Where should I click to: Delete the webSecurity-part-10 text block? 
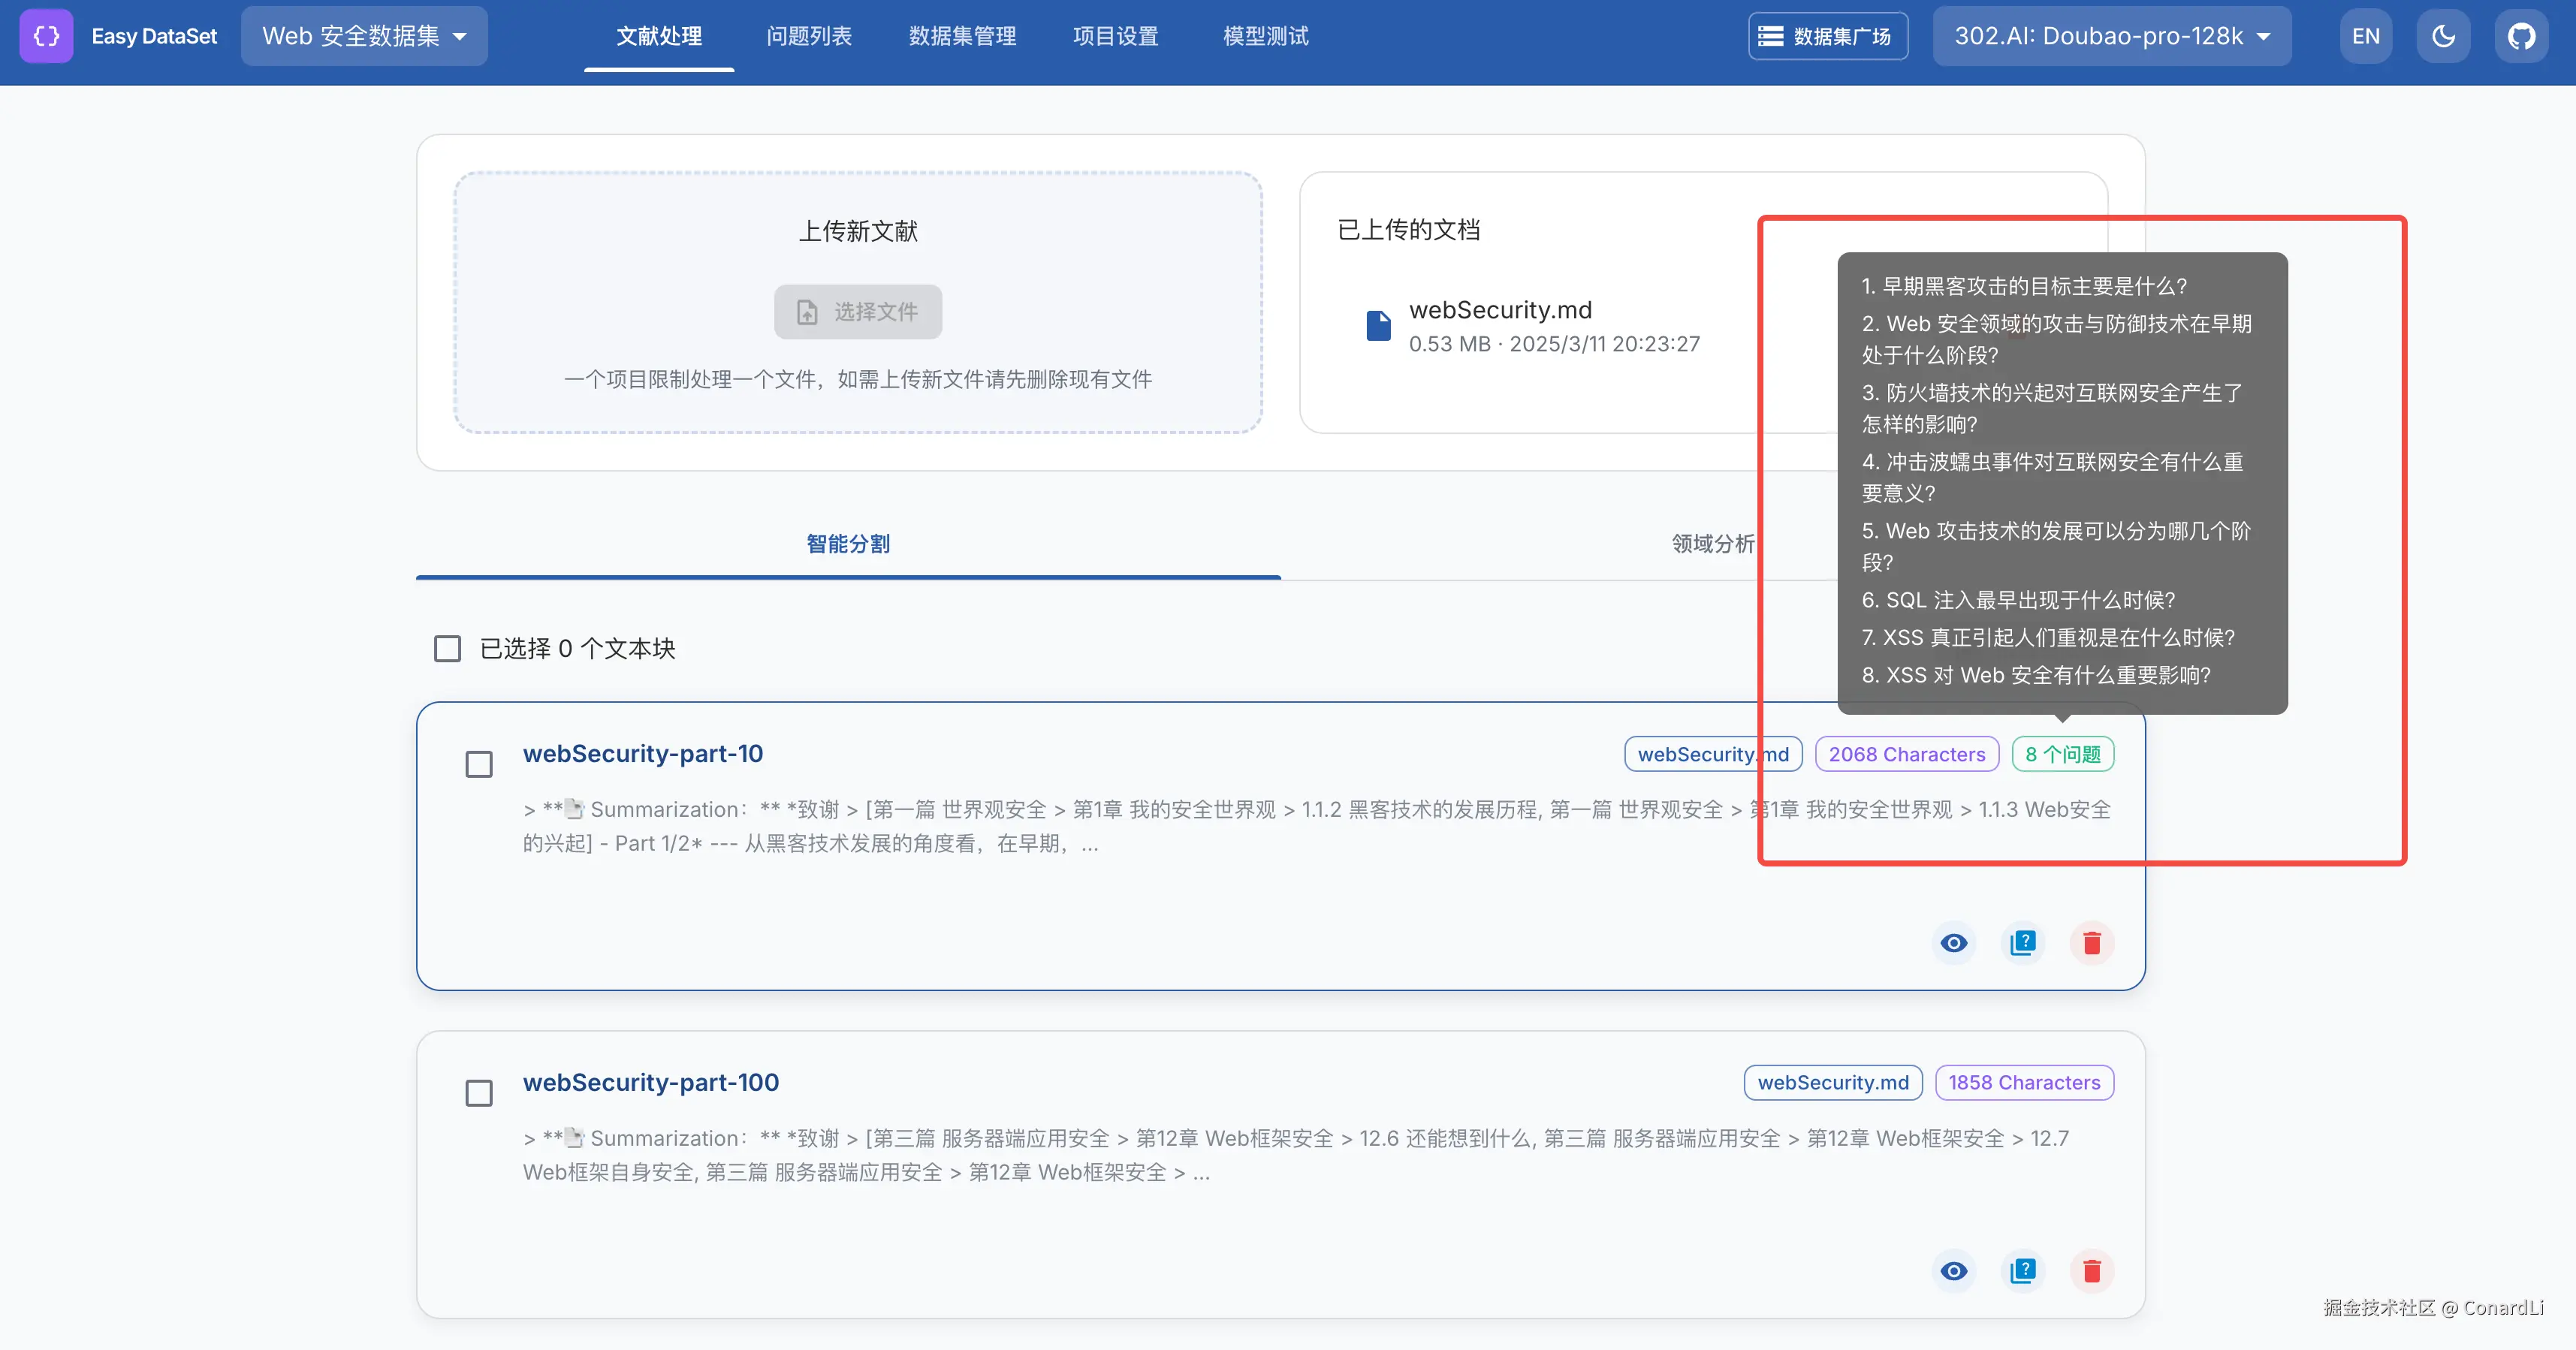2092,942
